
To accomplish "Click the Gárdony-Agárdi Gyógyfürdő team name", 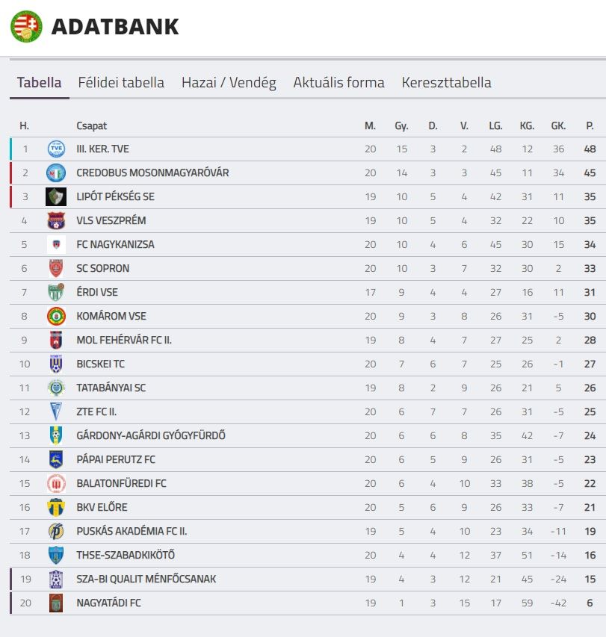I will coord(150,435).
